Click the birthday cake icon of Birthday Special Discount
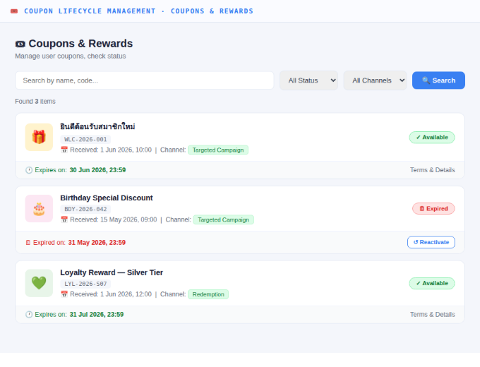 click(x=39, y=209)
